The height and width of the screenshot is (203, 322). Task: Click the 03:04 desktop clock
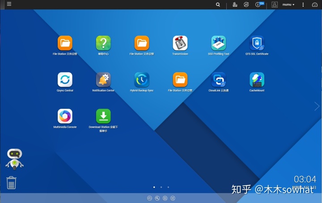(x=305, y=179)
